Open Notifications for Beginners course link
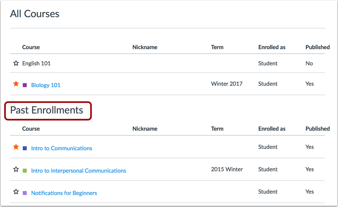The width and height of the screenshot is (338, 207). click(x=64, y=193)
